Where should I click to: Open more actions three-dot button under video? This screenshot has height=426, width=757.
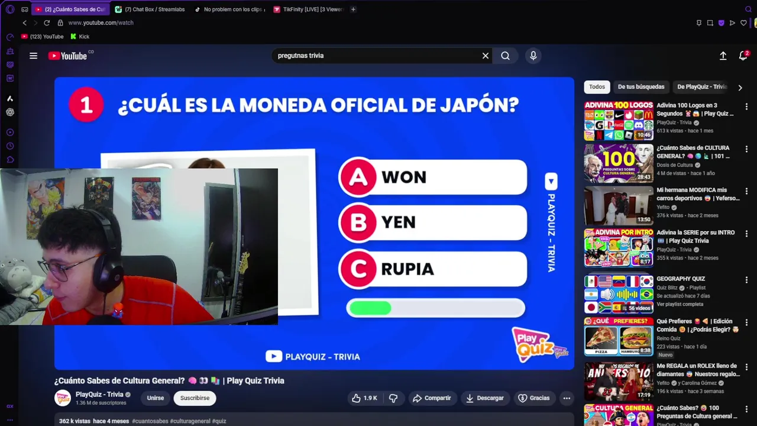tap(567, 398)
